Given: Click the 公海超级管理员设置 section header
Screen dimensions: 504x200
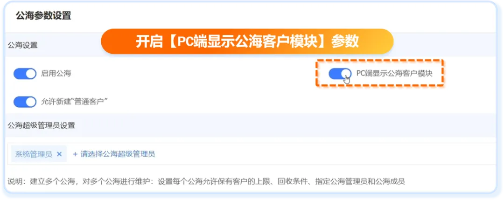Looking at the screenshot, I should pos(42,125).
